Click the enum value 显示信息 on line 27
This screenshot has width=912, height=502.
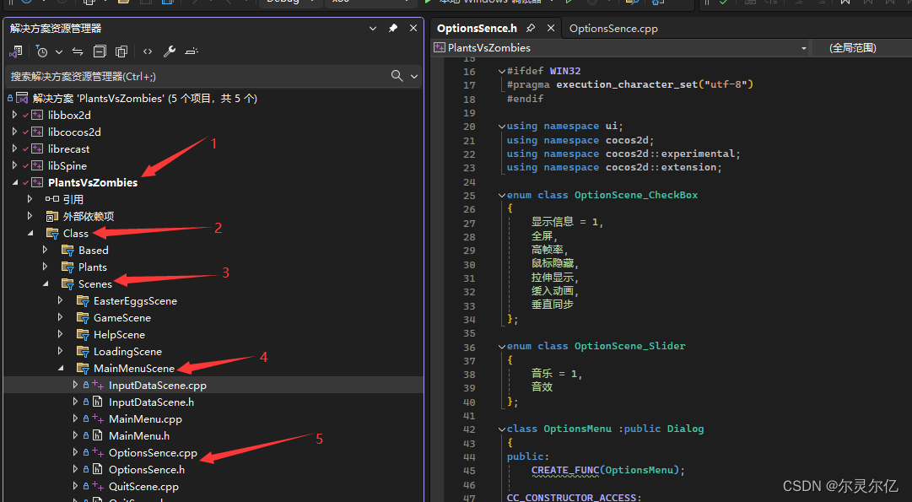[x=552, y=222]
